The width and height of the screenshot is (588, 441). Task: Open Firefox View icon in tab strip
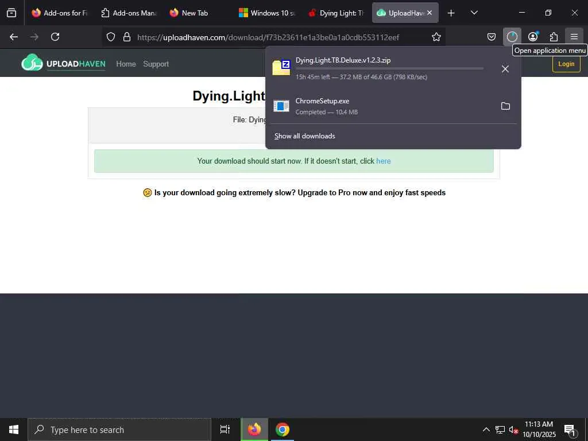[11, 13]
